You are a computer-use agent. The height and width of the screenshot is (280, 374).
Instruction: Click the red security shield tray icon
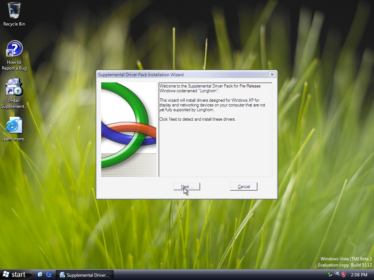(343, 275)
